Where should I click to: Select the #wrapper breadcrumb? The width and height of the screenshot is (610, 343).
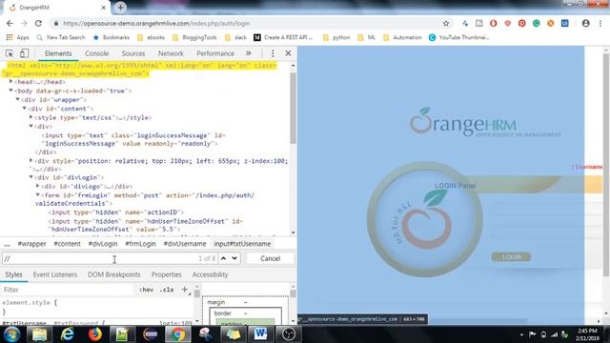click(31, 244)
